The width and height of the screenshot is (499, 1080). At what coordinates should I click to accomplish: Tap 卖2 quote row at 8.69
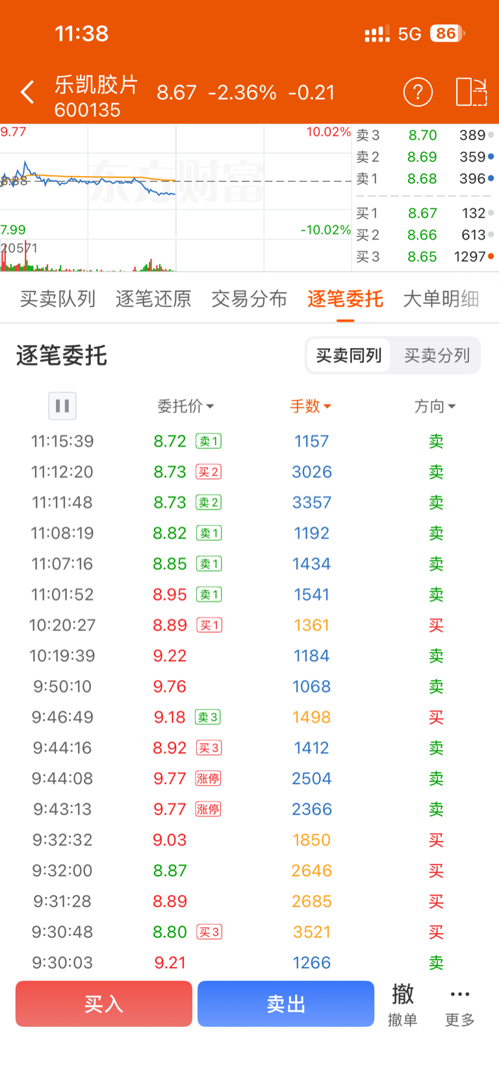click(426, 157)
